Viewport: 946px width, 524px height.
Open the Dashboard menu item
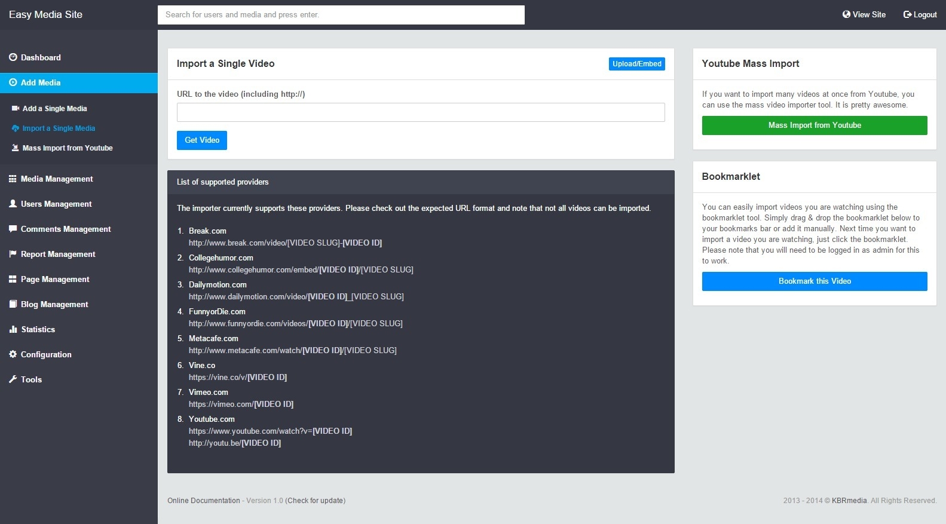pos(79,57)
